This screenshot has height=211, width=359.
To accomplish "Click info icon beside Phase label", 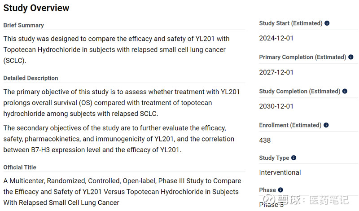I will 280,190.
